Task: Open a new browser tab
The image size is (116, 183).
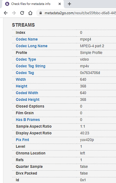Action: (x=69, y=4)
